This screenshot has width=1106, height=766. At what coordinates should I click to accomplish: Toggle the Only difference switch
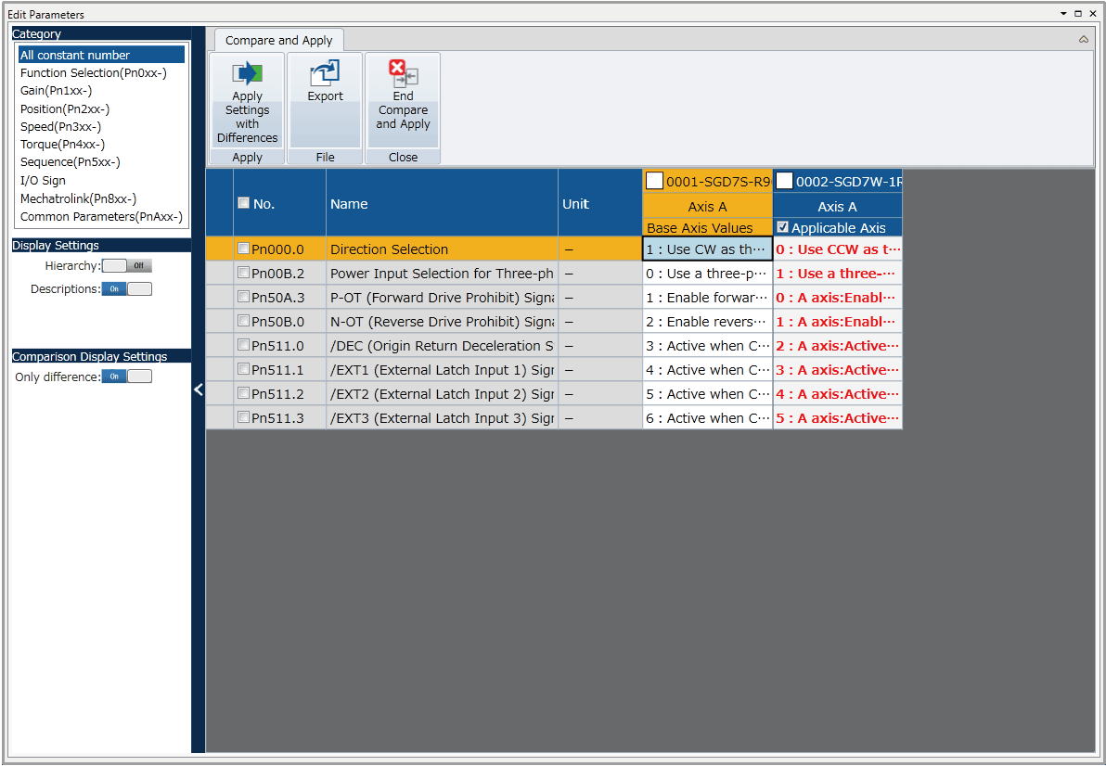[x=126, y=377]
